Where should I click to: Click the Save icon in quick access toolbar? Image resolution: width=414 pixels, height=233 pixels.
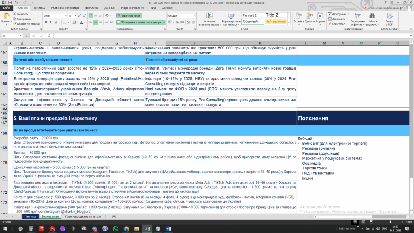point(10,2)
